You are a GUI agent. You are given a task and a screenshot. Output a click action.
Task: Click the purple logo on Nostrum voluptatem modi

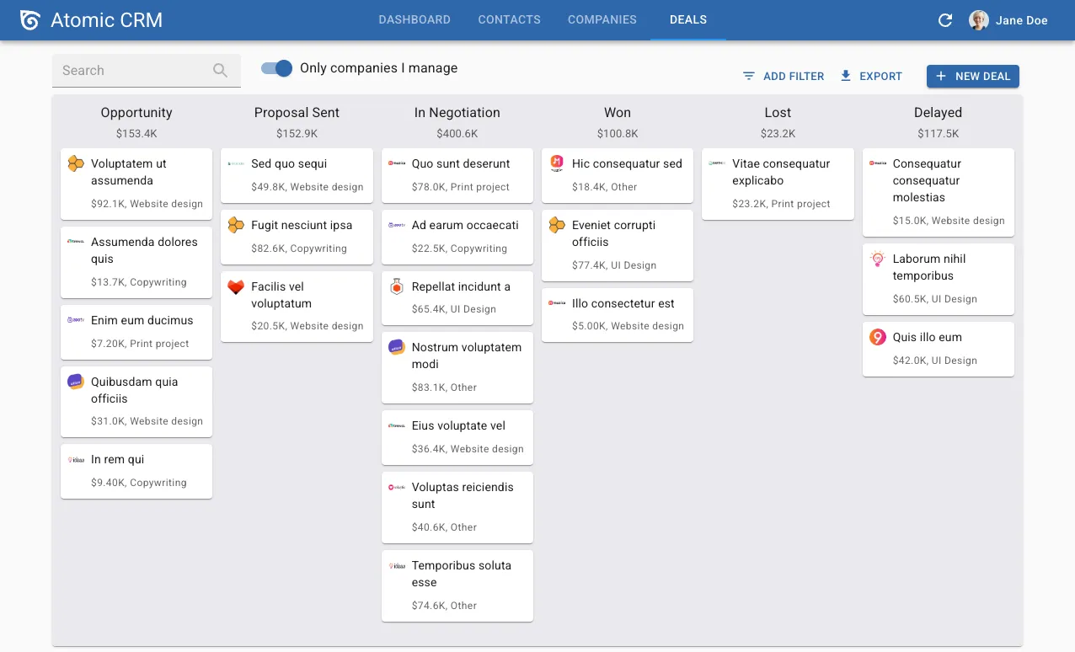pyautogui.click(x=396, y=347)
